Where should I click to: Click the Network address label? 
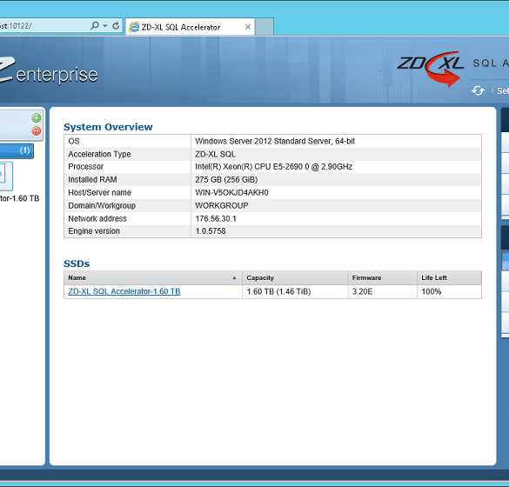point(97,218)
